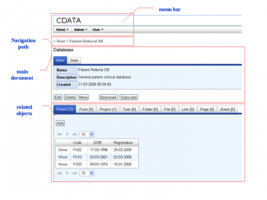
Task: Click DOB cell 17-03-1996
Action: (99, 150)
